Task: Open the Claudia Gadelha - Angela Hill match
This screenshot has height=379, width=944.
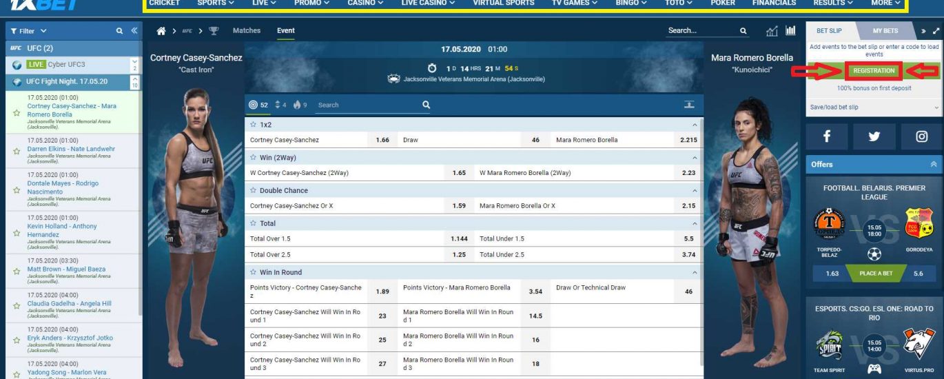Action: point(69,304)
